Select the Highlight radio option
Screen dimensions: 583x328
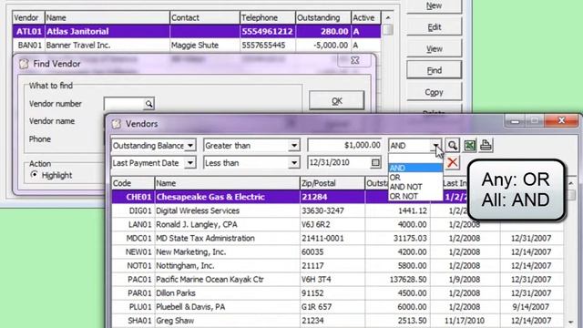coord(35,174)
